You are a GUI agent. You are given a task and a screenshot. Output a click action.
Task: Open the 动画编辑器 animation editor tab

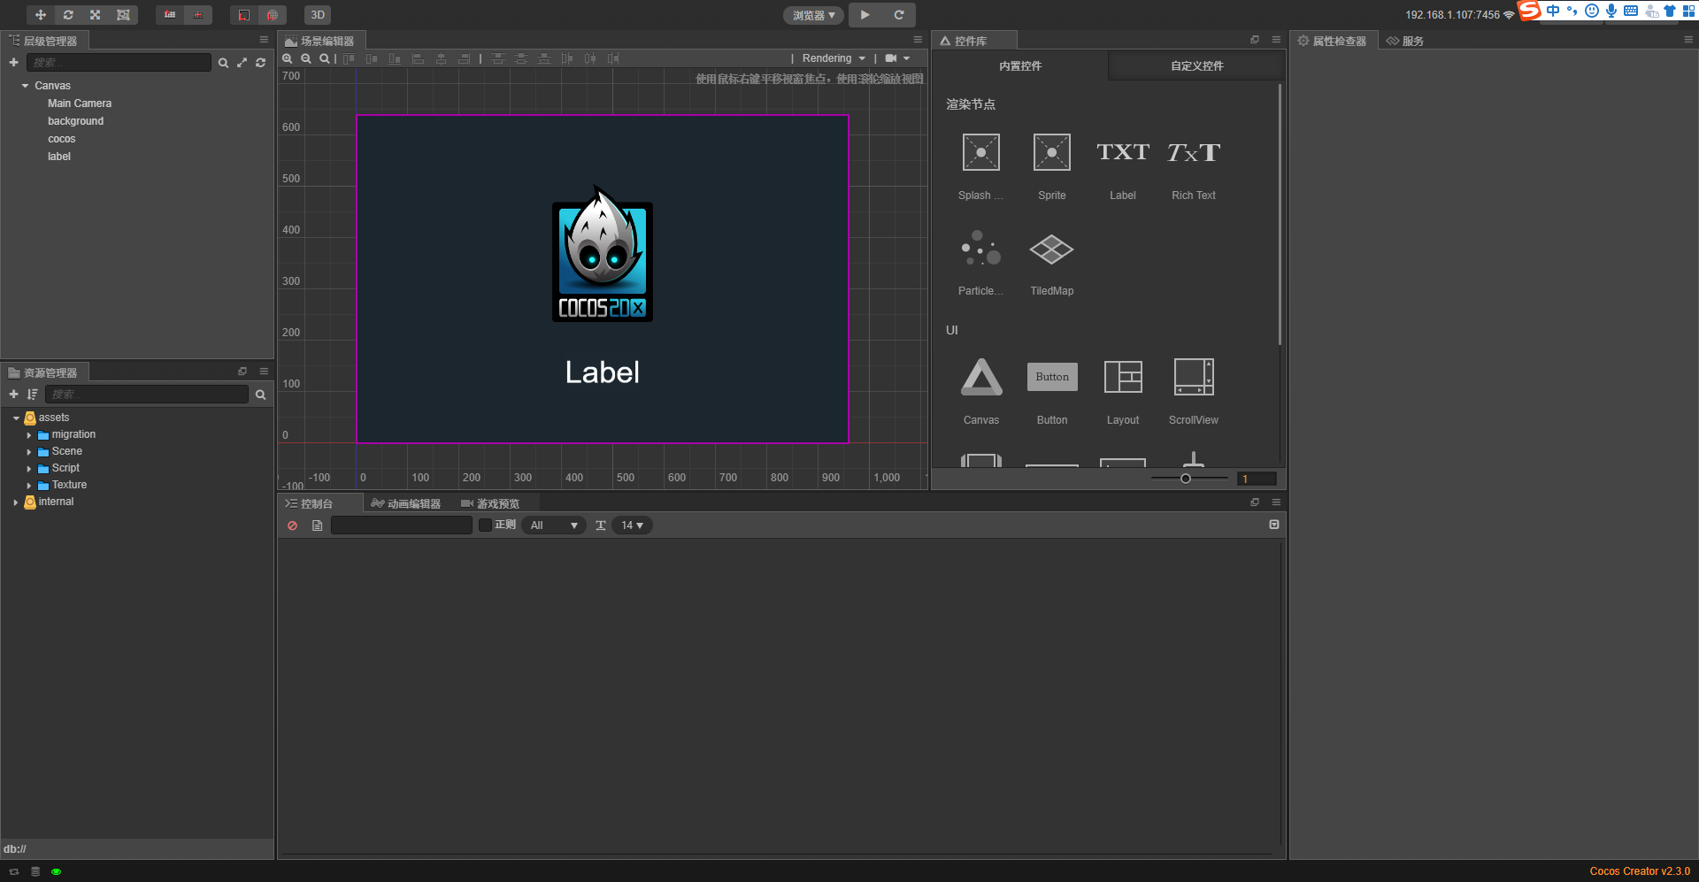(x=406, y=503)
